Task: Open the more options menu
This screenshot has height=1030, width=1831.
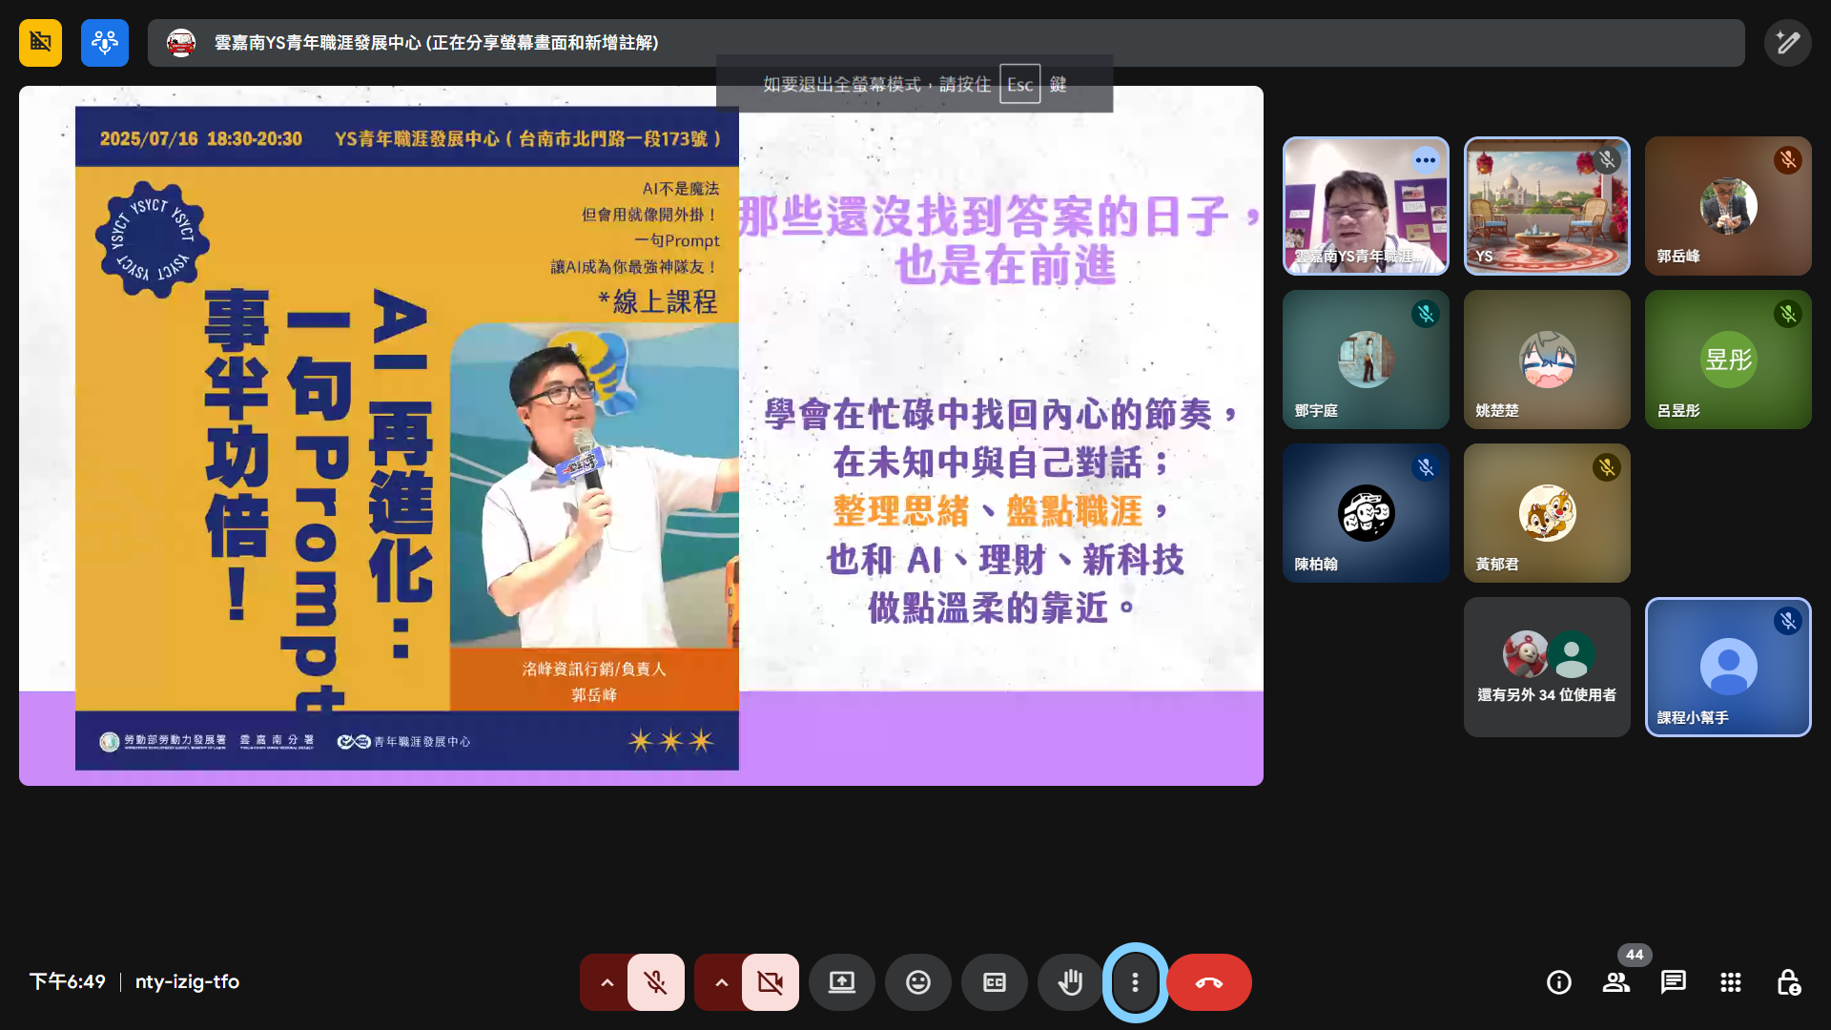Action: pos(1135,982)
